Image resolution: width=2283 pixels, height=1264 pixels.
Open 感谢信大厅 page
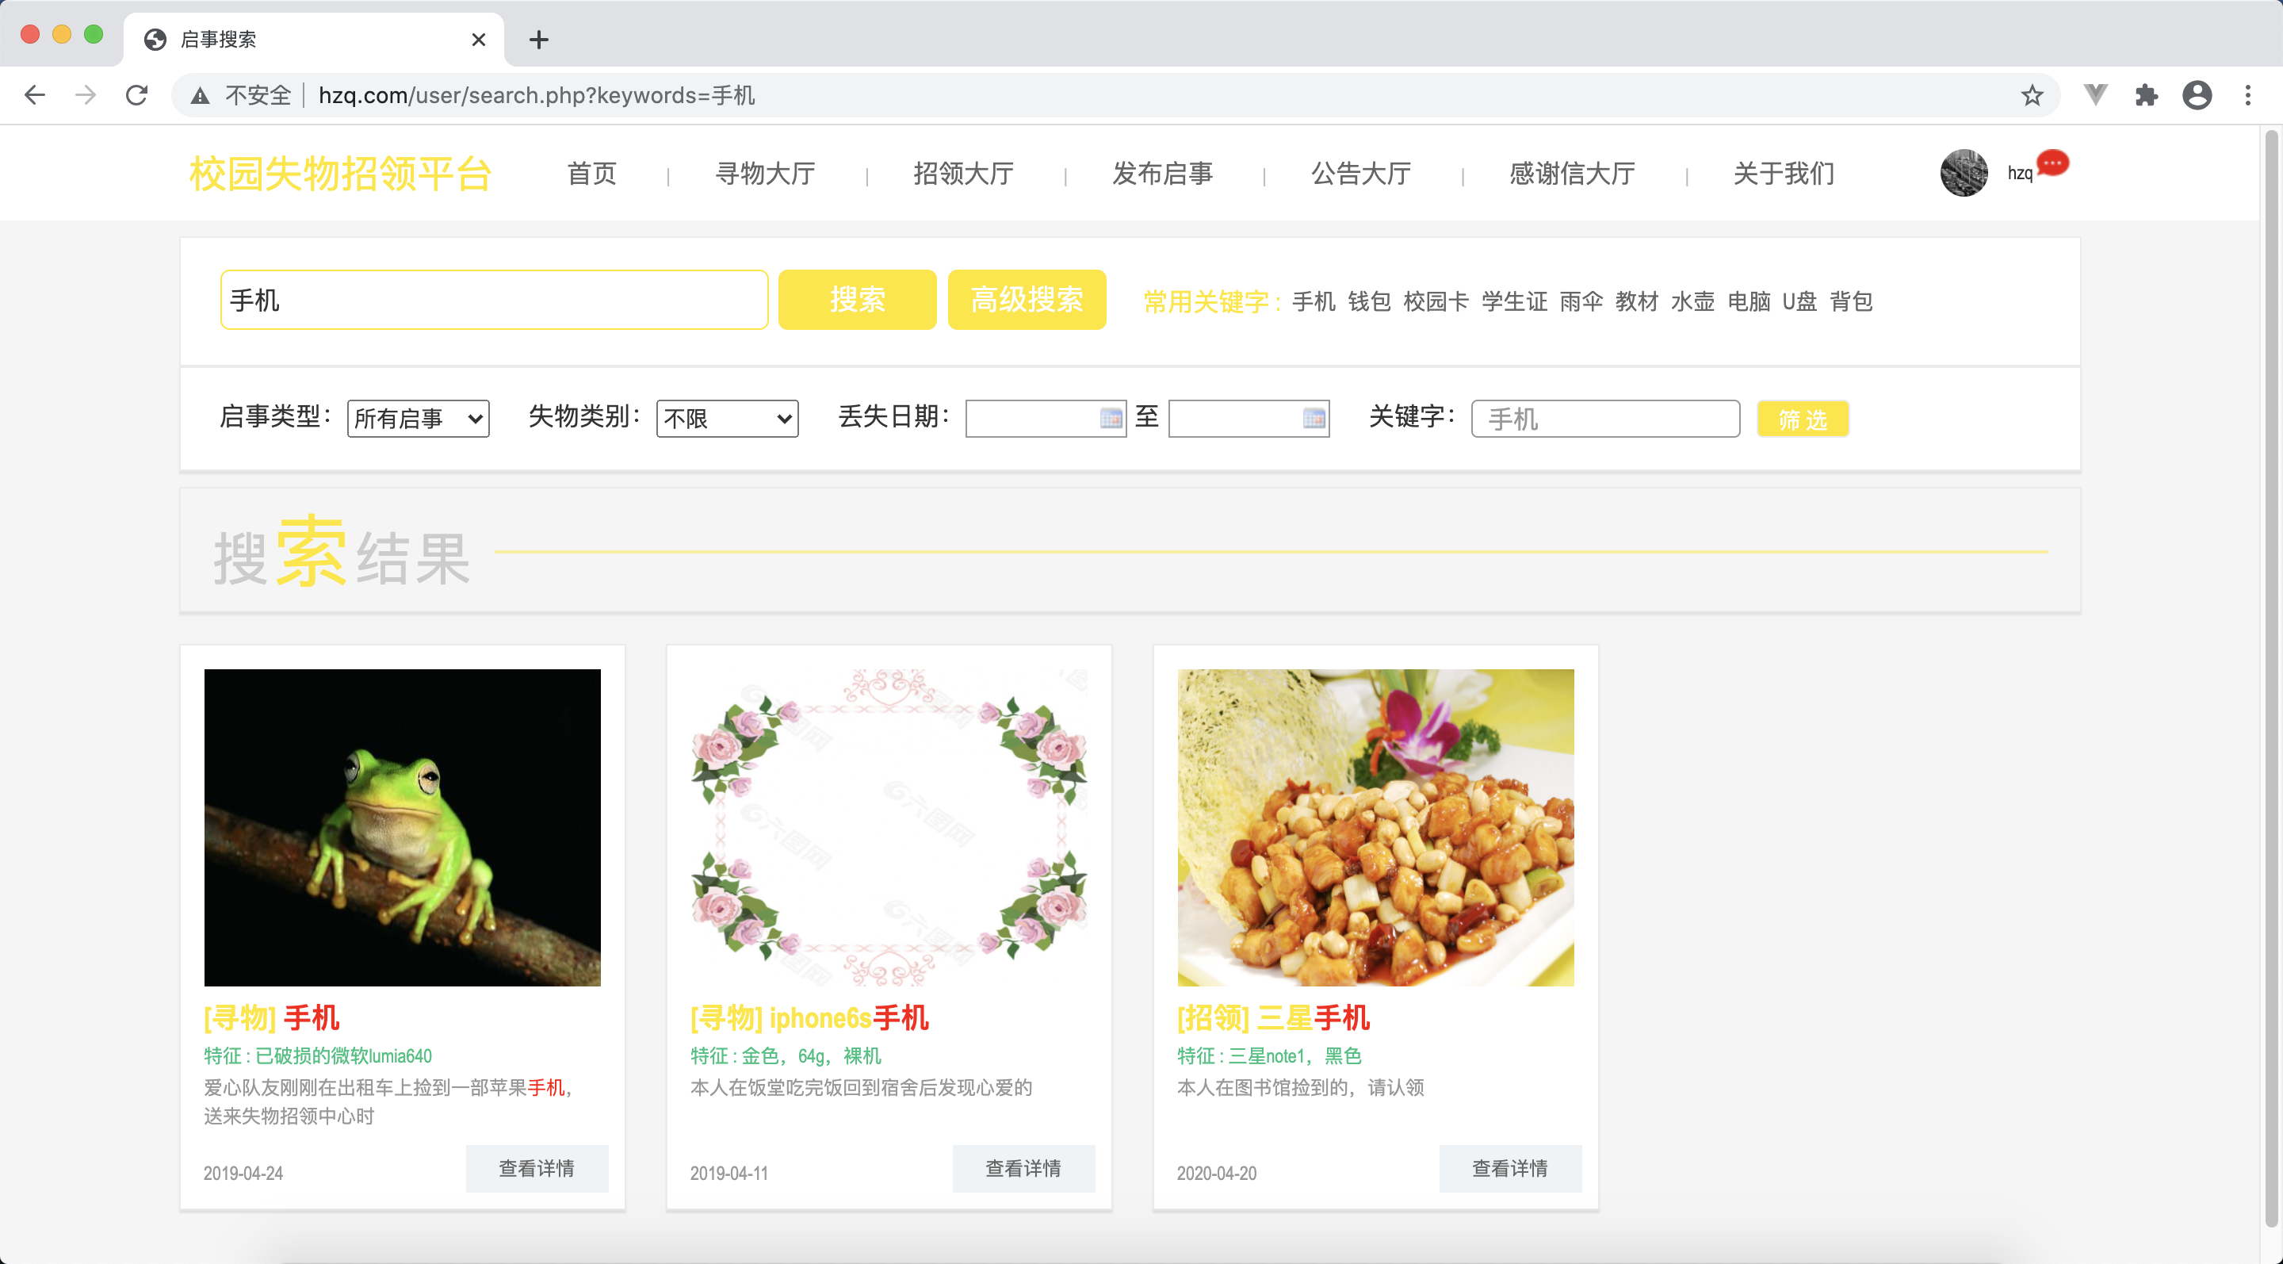pos(1572,174)
